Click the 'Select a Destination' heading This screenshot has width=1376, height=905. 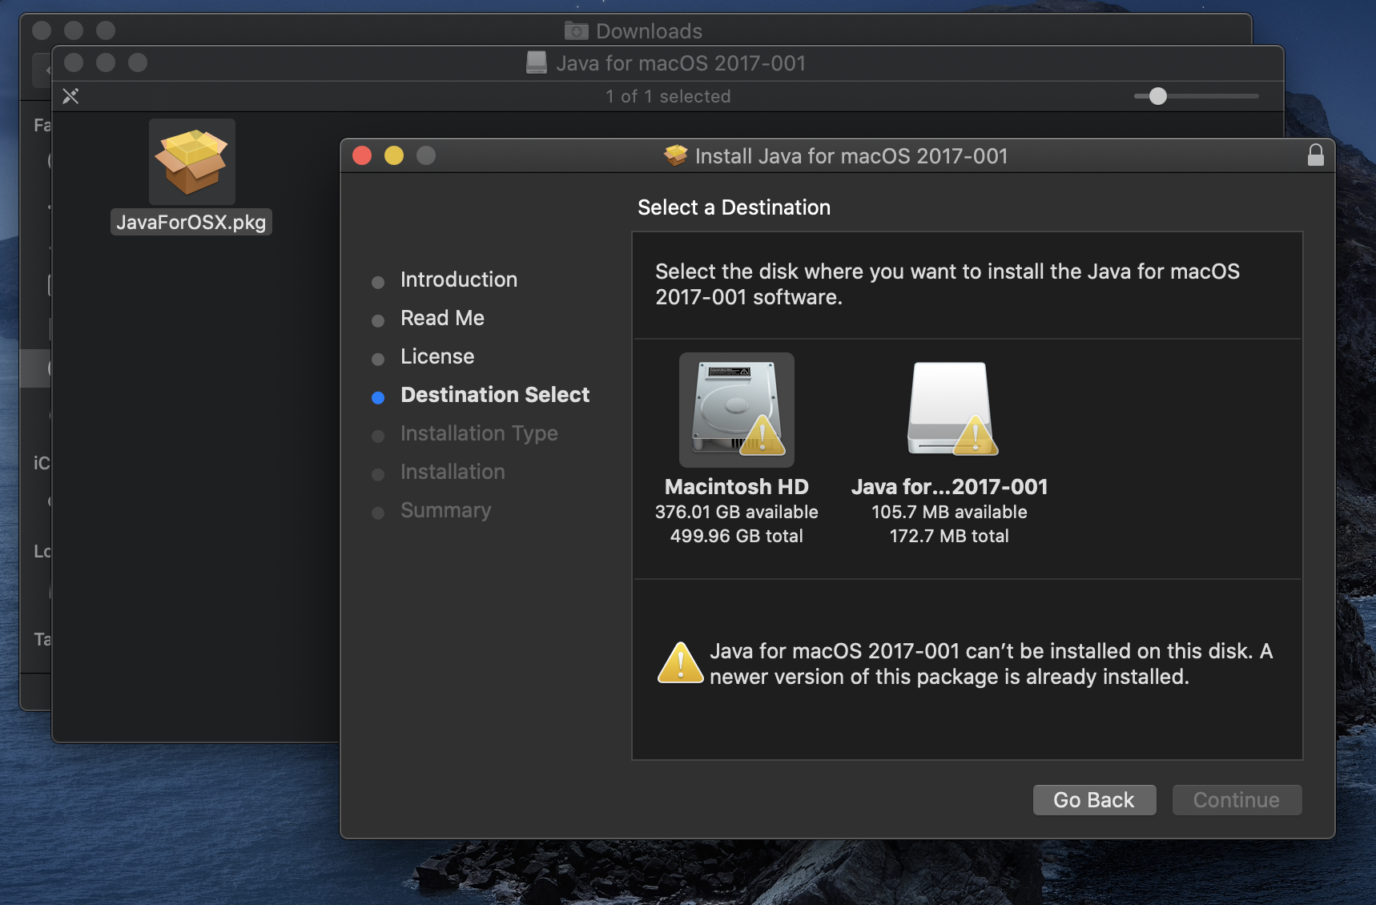click(x=734, y=207)
